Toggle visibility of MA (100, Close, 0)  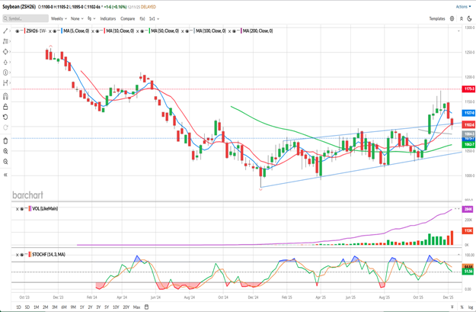(187, 31)
